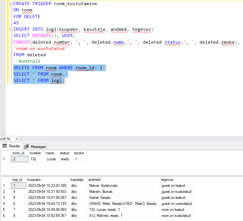The width and height of the screenshot is (243, 221).
Task: Collapse the INSERT INTO statement block
Action: pos(11,29)
